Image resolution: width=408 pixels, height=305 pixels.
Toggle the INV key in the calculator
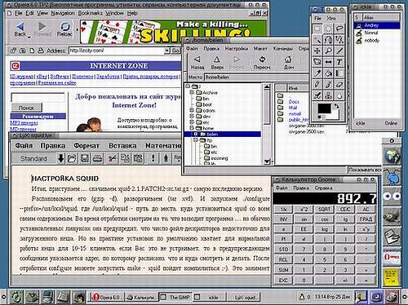[x=283, y=219]
